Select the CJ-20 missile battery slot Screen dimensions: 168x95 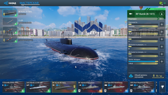coord(10,22)
